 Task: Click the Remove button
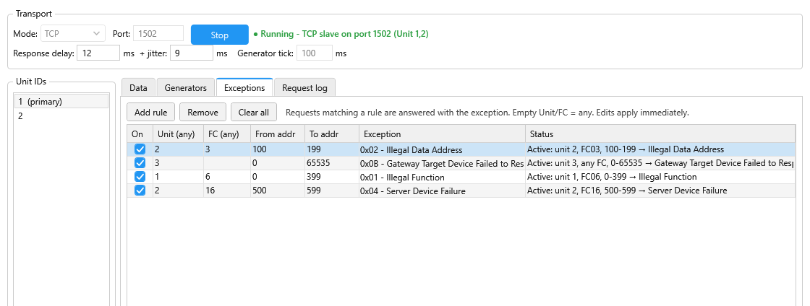pyautogui.click(x=203, y=113)
